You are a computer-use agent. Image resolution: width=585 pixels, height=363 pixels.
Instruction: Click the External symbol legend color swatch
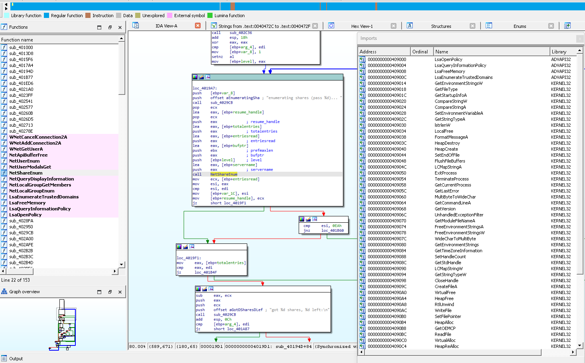coord(169,16)
